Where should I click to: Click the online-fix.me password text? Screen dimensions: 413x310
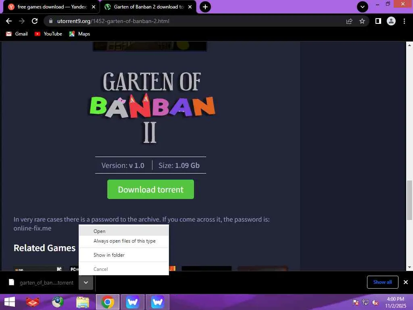32,228
